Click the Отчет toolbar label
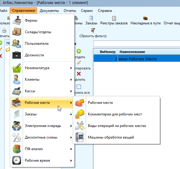 [x=172, y=23]
